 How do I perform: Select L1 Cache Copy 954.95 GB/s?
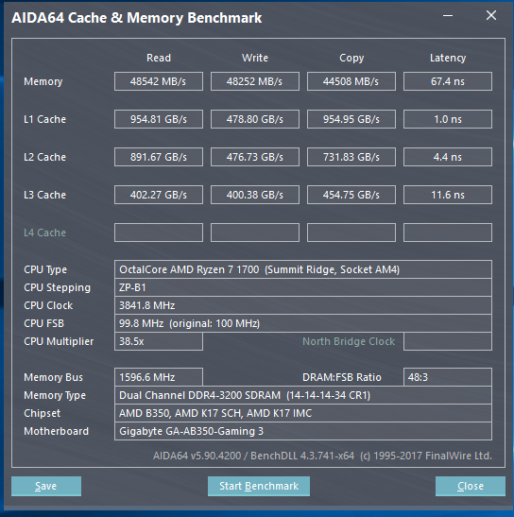pyautogui.click(x=351, y=119)
